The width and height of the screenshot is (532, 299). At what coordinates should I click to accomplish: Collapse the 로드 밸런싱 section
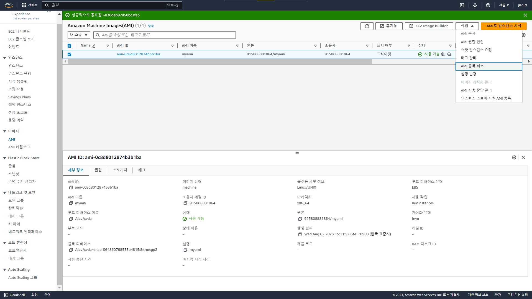click(x=4, y=243)
